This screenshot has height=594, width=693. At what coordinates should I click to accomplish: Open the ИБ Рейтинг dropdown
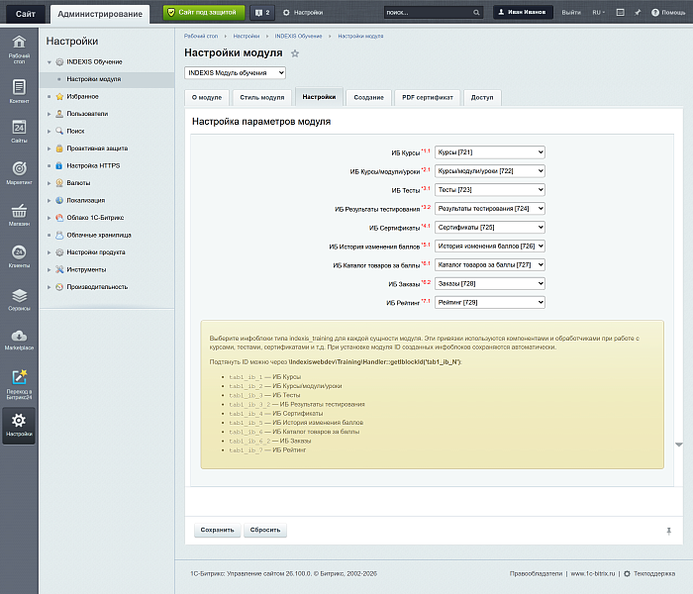click(490, 302)
